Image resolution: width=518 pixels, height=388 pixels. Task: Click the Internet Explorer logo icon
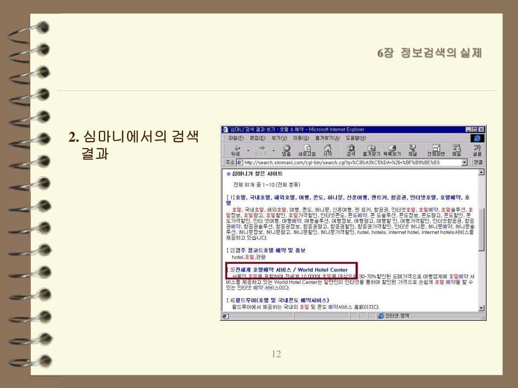coord(477,138)
